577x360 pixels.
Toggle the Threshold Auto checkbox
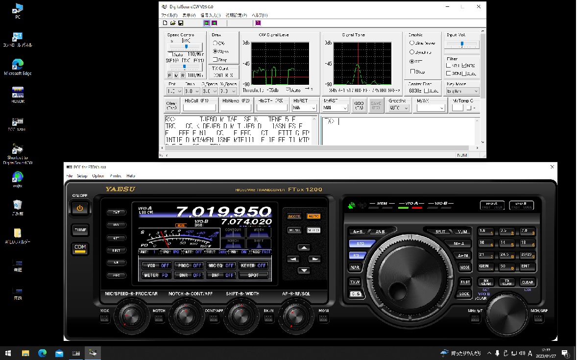(293, 90)
